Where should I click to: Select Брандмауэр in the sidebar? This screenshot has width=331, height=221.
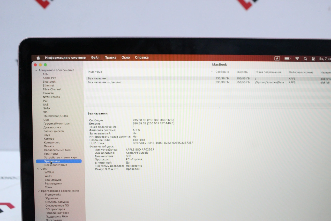pos(53,180)
